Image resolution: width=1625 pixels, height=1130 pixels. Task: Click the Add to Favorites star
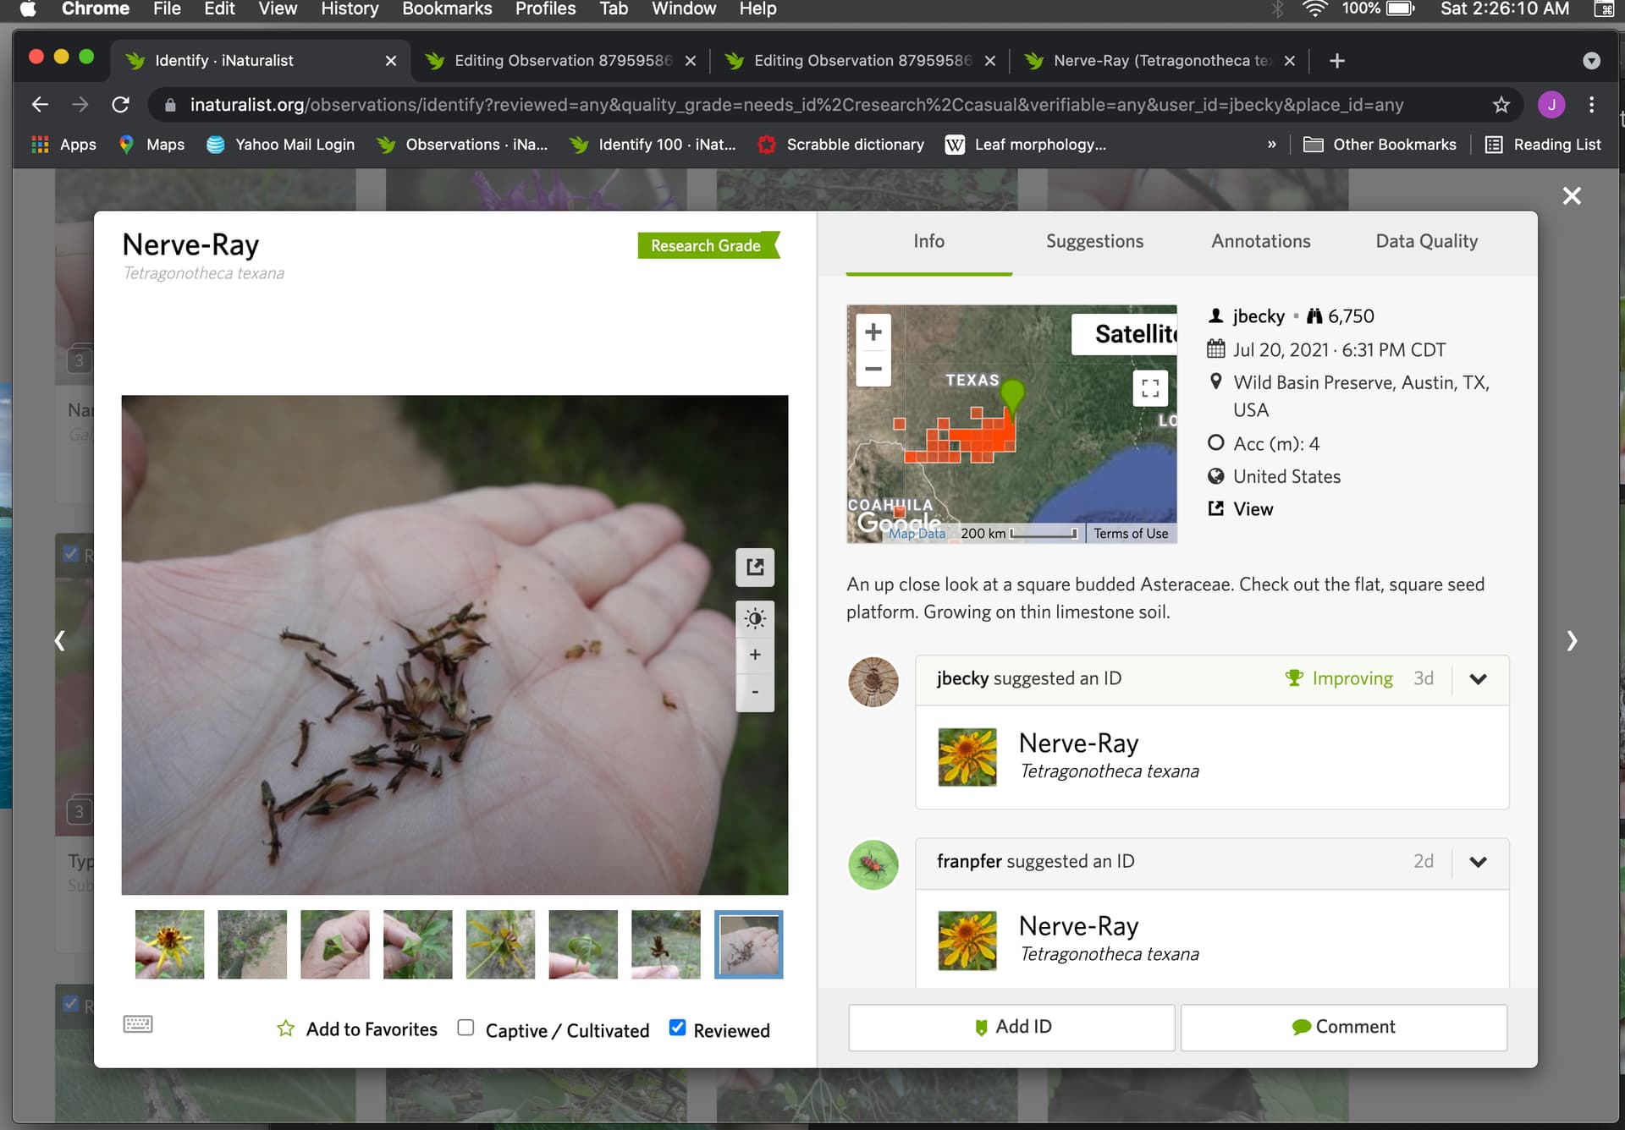[x=286, y=1029]
